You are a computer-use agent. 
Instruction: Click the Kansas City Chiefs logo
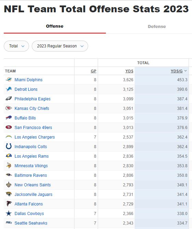(x=9, y=108)
